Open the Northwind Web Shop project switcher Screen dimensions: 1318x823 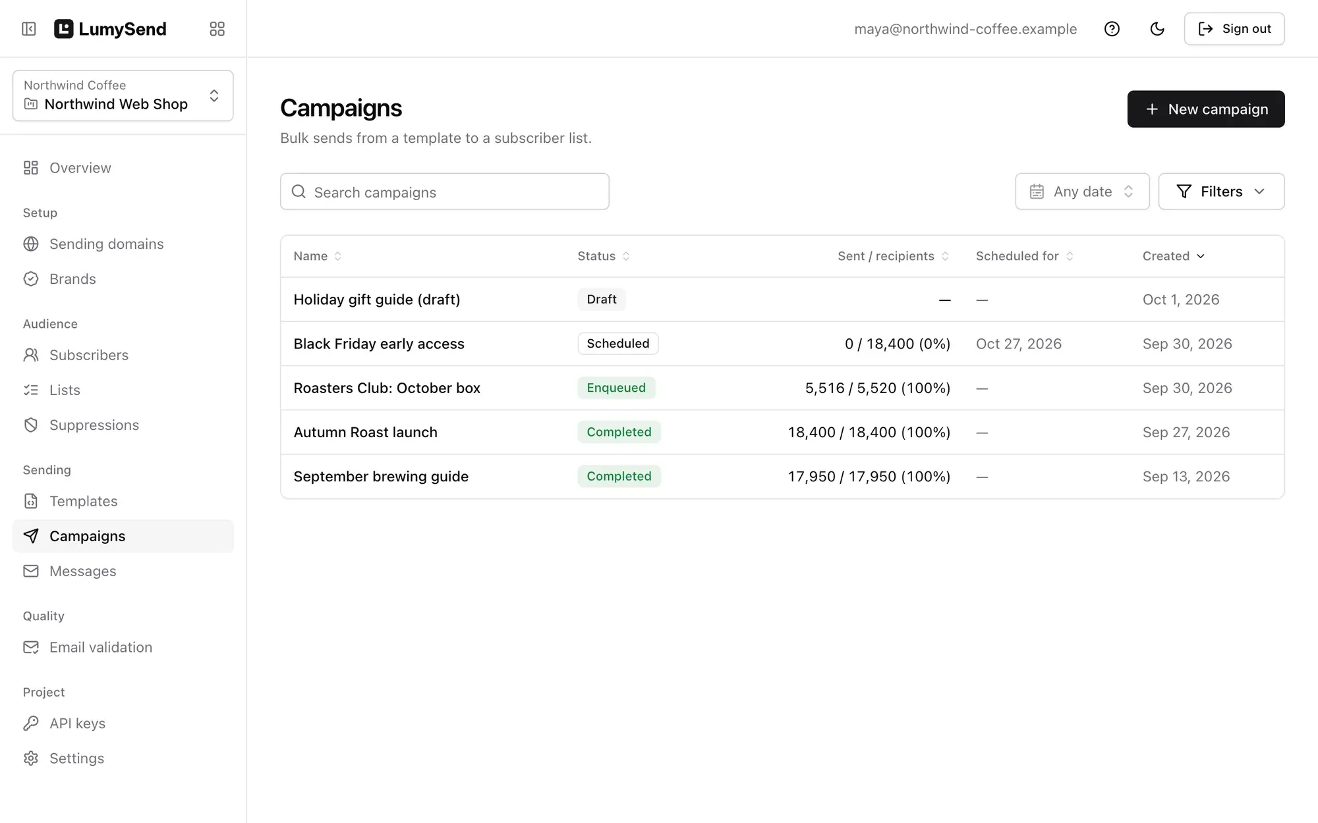(x=123, y=95)
